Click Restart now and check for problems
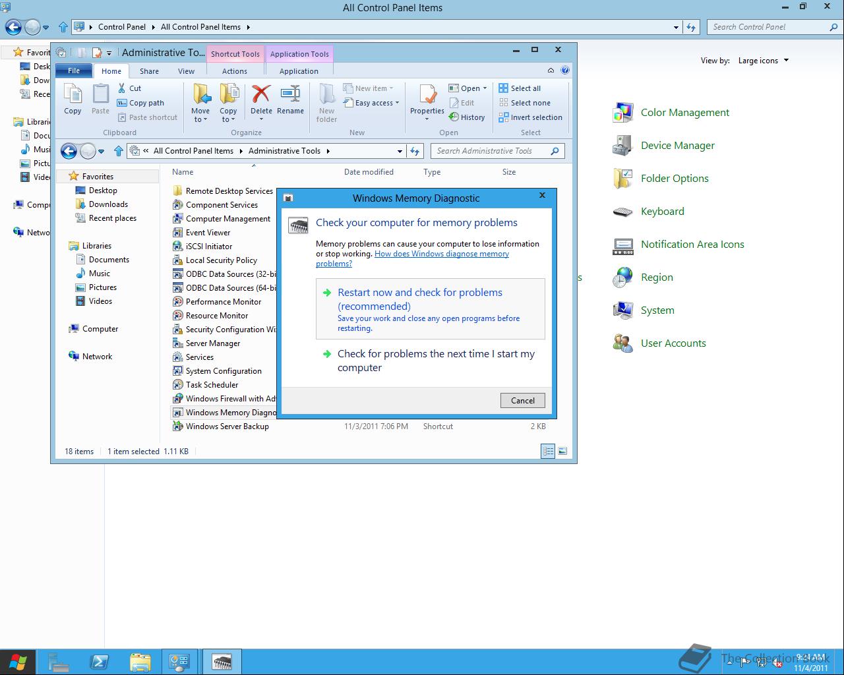Viewport: 844px width, 675px height. [431, 308]
